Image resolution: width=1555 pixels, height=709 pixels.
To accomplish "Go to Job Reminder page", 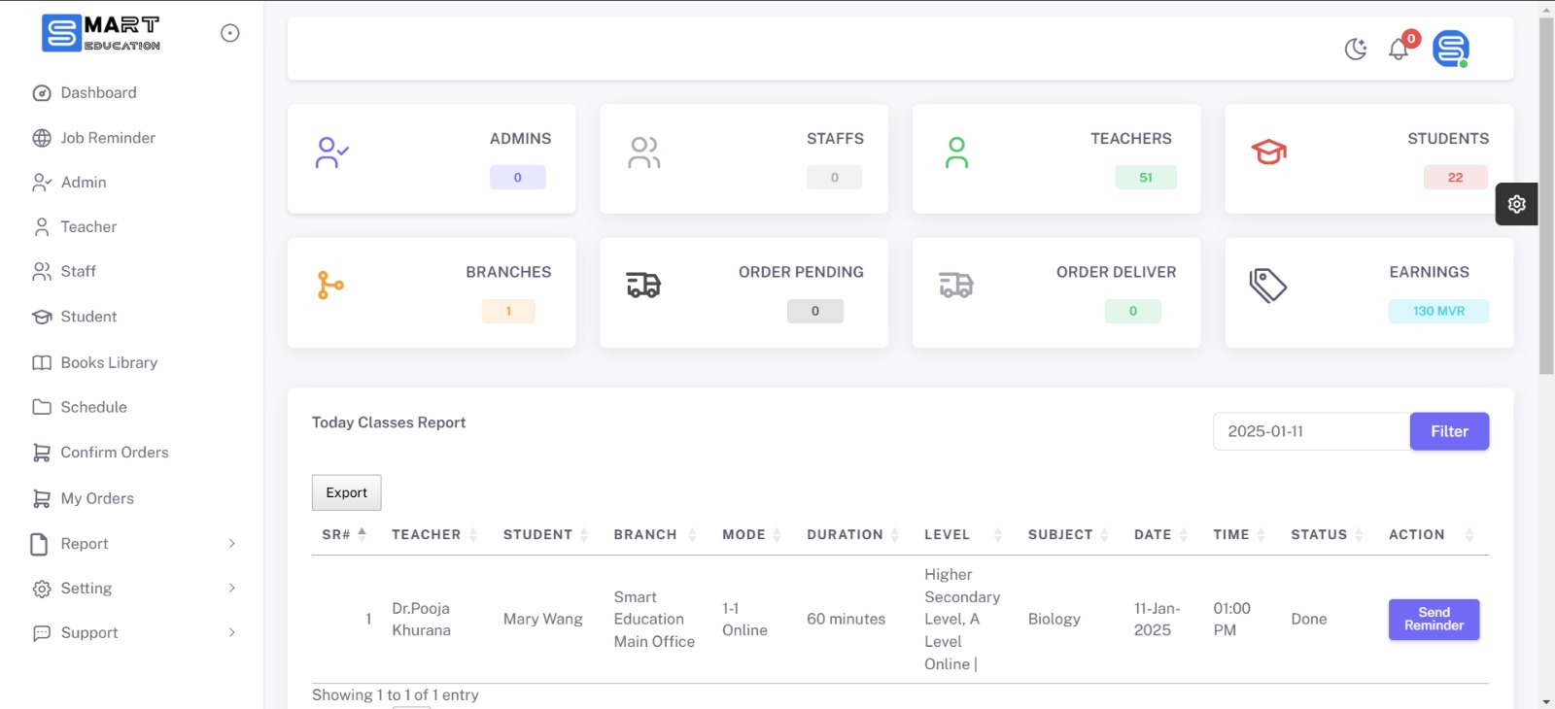I will [108, 138].
